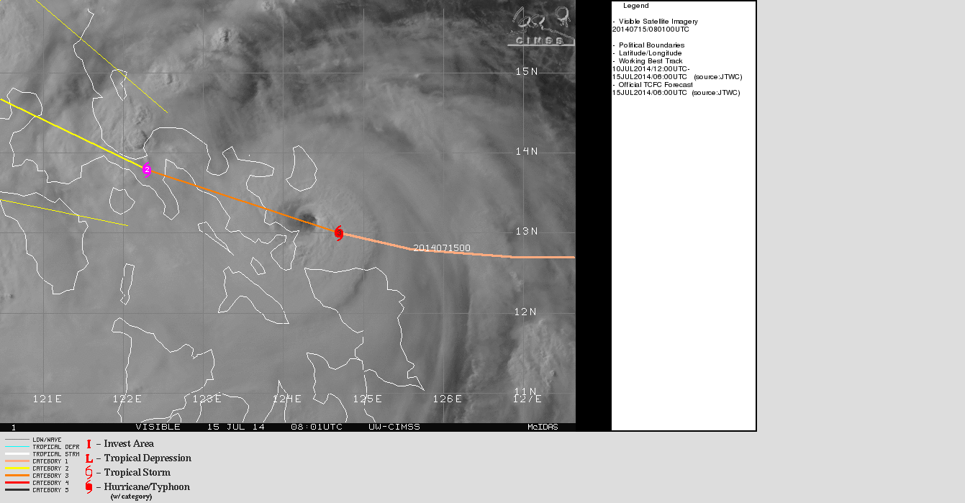Click the '11 N' latitude label
965x503 pixels.
(527, 391)
